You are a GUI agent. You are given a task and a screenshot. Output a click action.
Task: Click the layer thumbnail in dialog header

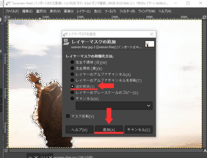(150, 44)
